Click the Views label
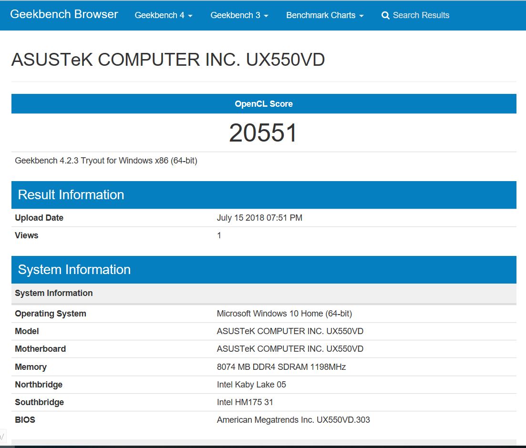Screen dimensions: 526x448 coord(27,235)
